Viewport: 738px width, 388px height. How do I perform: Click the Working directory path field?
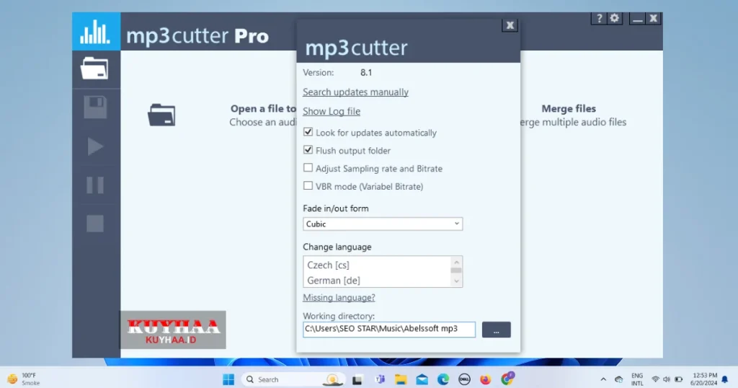[x=389, y=329]
